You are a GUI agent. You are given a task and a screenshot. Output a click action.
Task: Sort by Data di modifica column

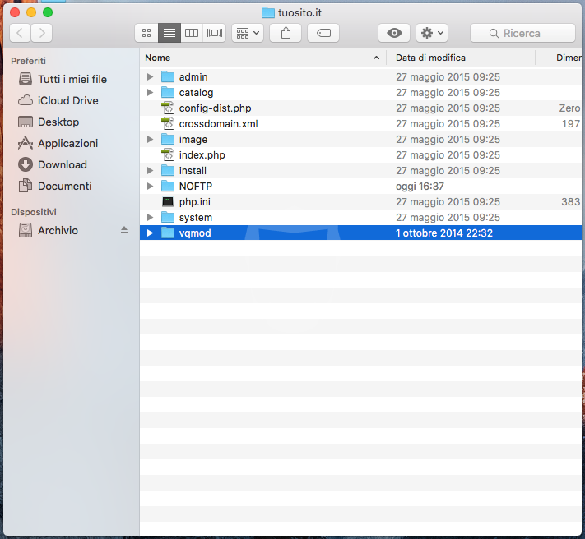(x=461, y=58)
